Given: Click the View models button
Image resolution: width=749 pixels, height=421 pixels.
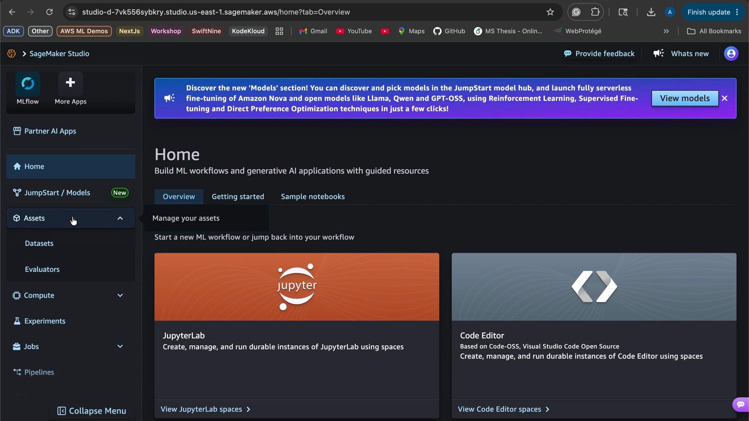Looking at the screenshot, I should [x=685, y=98].
